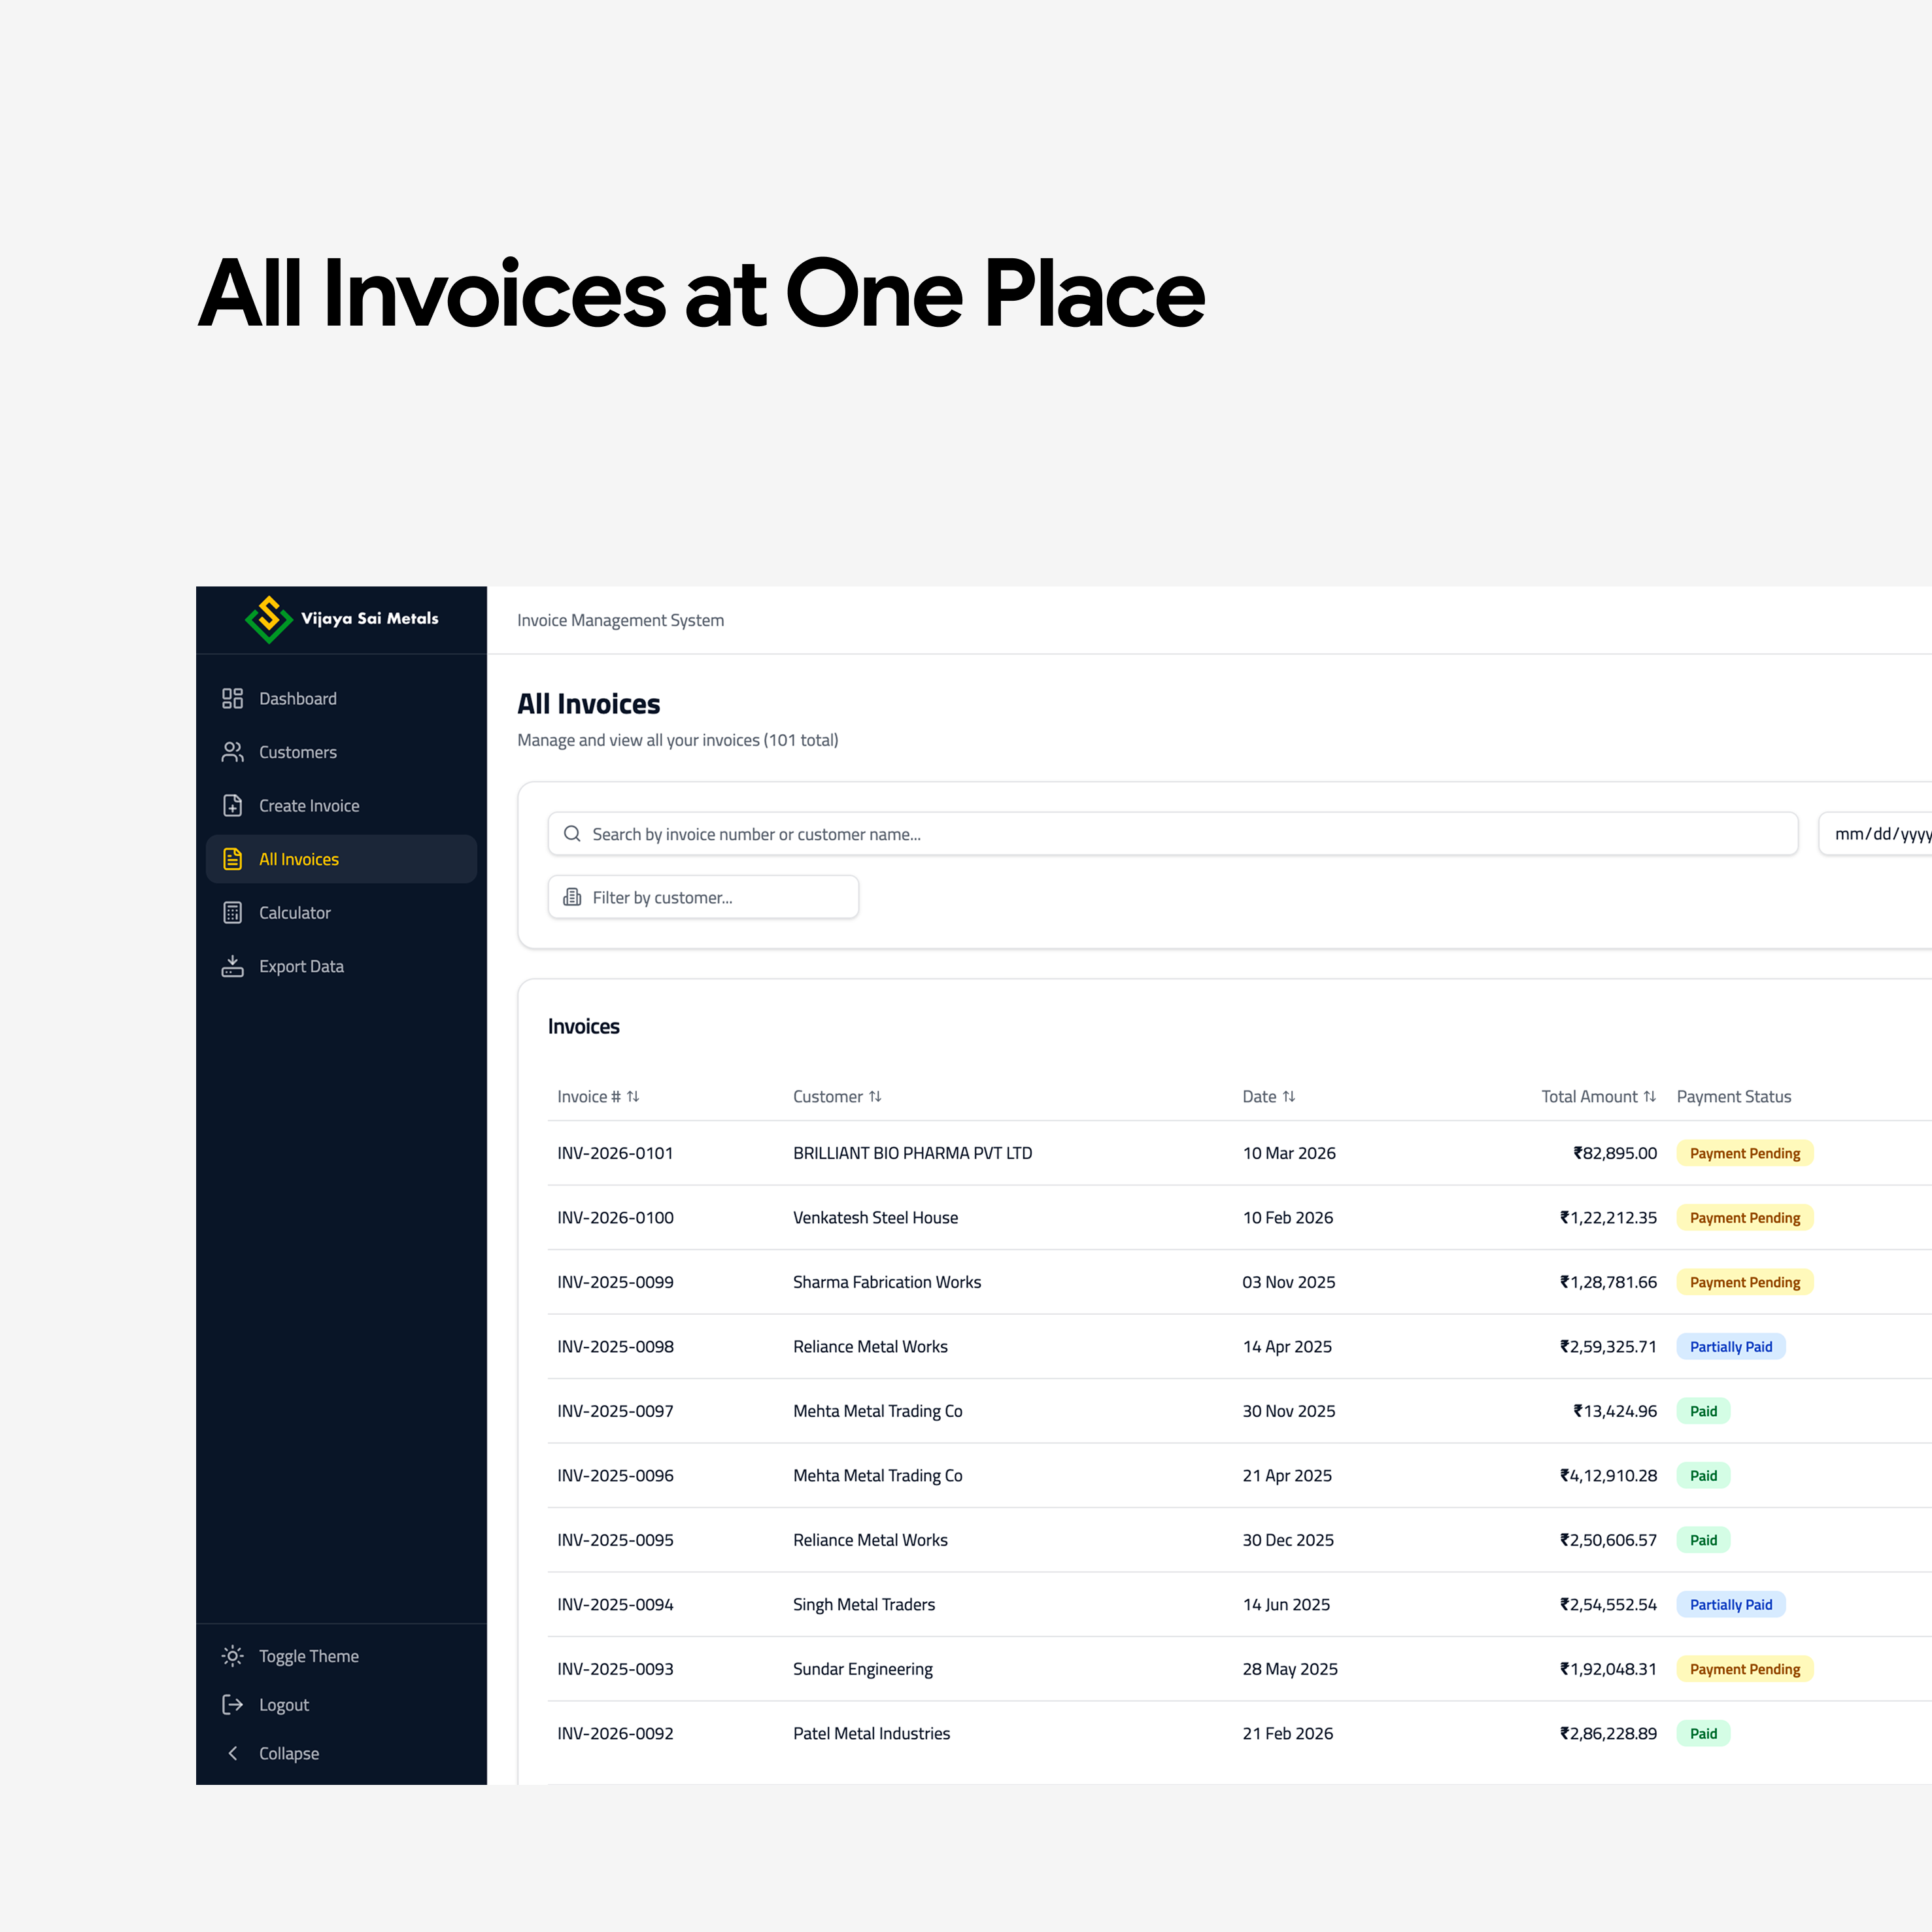Select the Create Invoice icon
This screenshot has width=1932, height=1932.
(233, 805)
